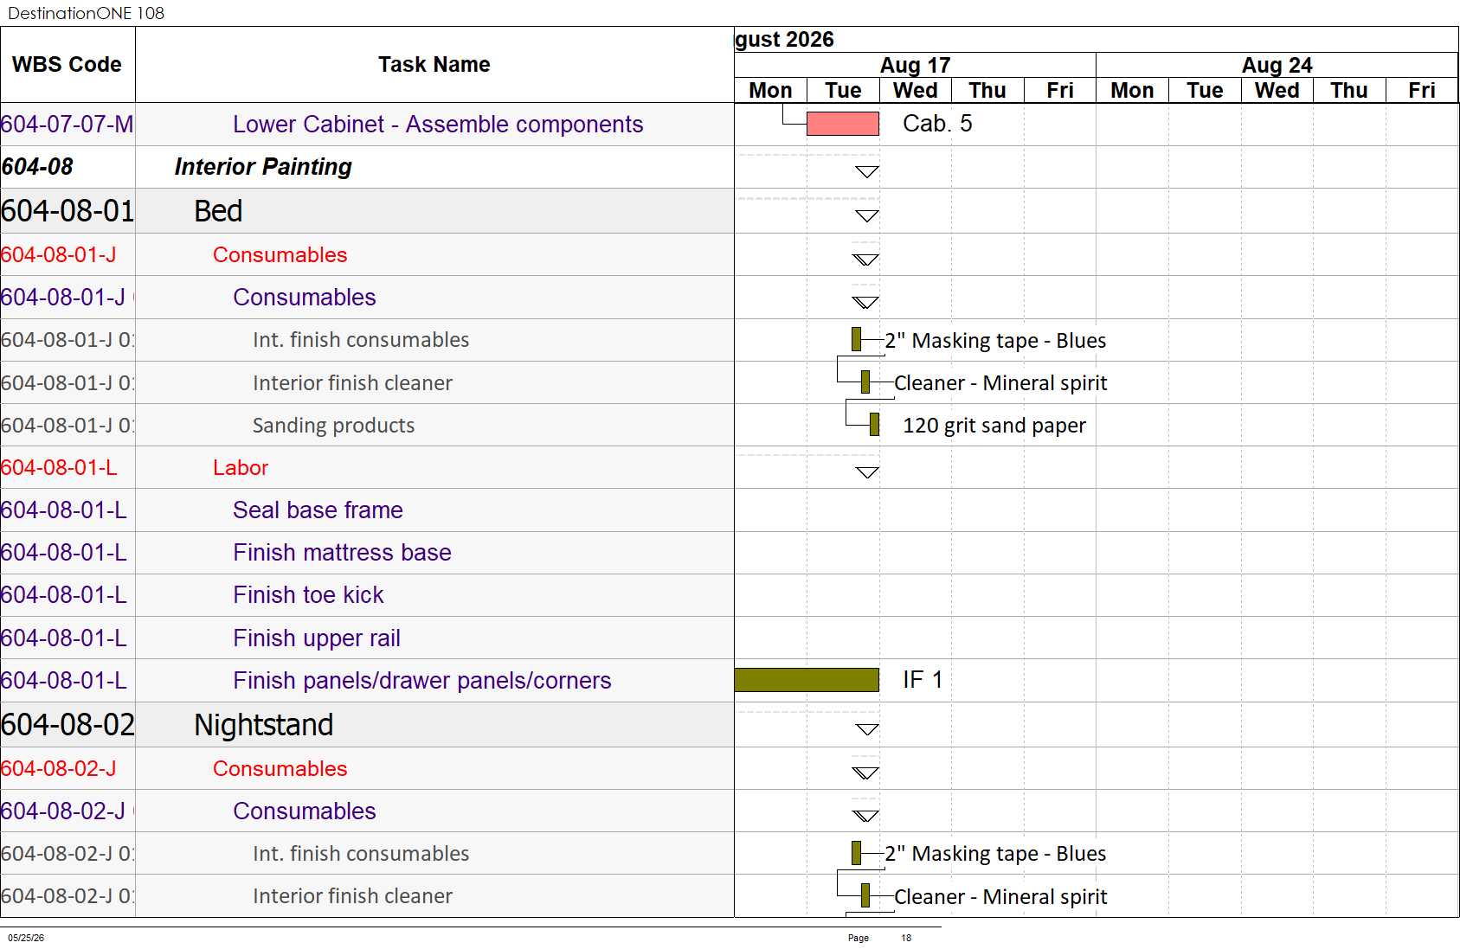Click WBS code 604-07-07-M

click(x=68, y=125)
